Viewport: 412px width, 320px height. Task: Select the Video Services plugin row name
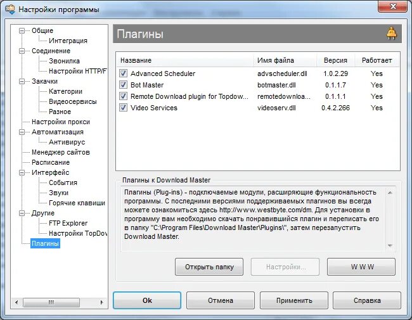[154, 108]
